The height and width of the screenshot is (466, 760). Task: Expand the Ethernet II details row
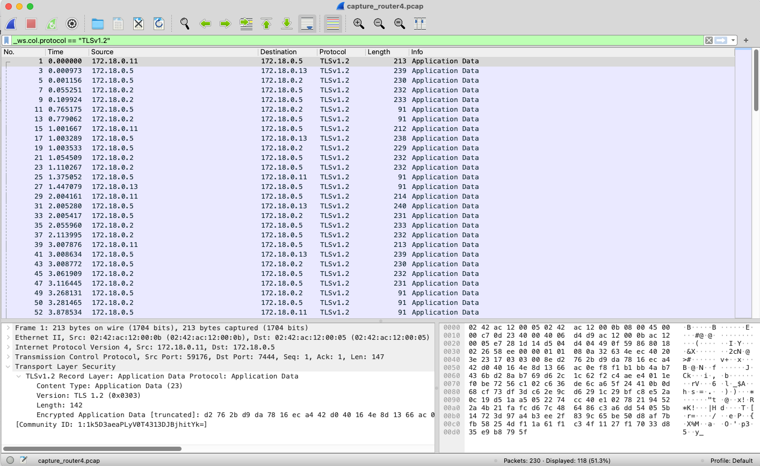coord(8,338)
